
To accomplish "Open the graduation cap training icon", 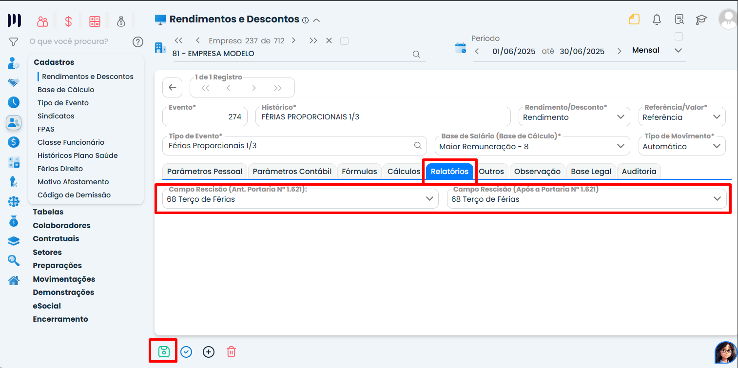I will 701,19.
